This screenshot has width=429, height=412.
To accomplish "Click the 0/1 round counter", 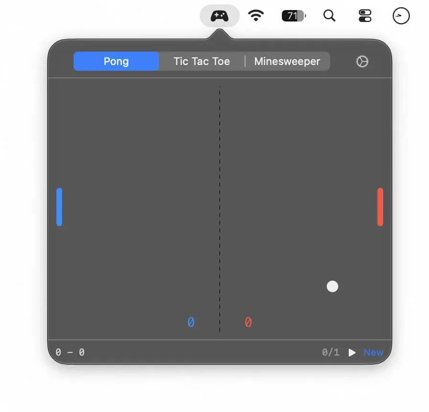I will click(331, 352).
